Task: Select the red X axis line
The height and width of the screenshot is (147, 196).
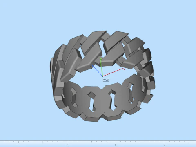Action: click(113, 72)
